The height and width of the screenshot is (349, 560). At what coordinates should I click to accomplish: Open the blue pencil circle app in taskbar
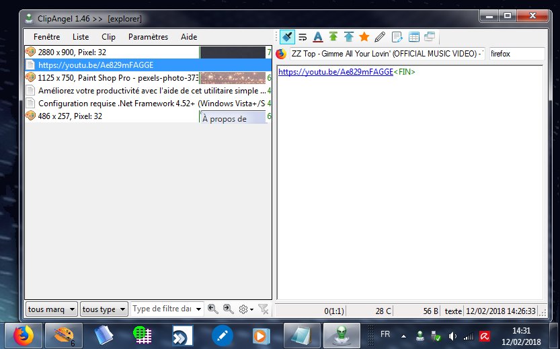point(223,336)
